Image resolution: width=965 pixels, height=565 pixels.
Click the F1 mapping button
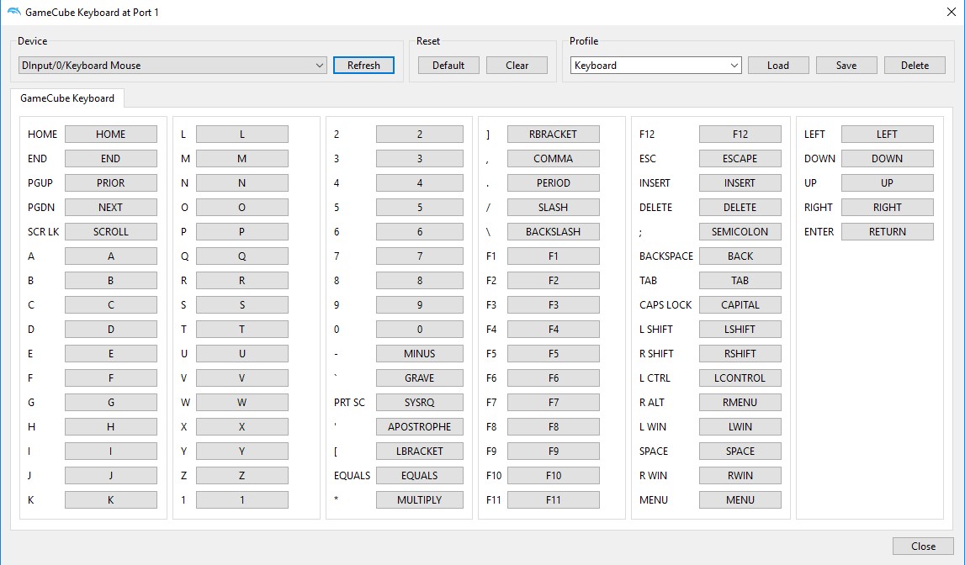coord(554,256)
